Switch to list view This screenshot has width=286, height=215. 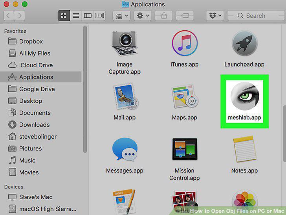coord(76,15)
